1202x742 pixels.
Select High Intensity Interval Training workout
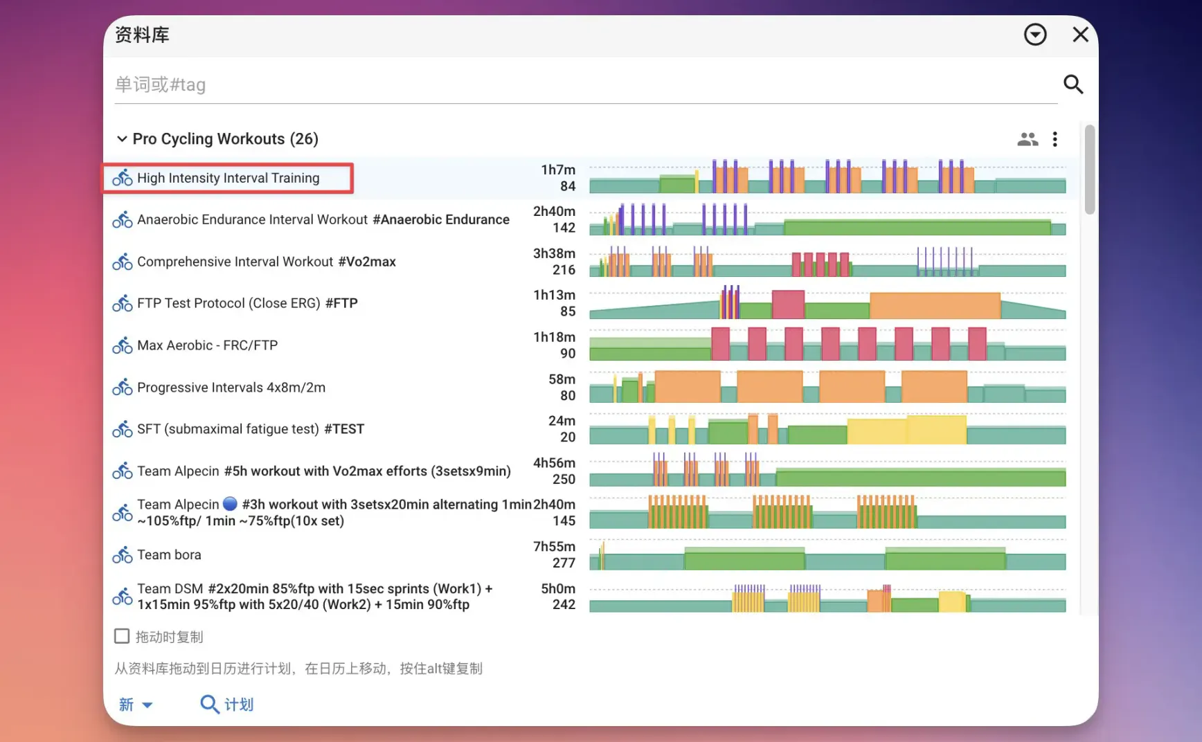(228, 178)
